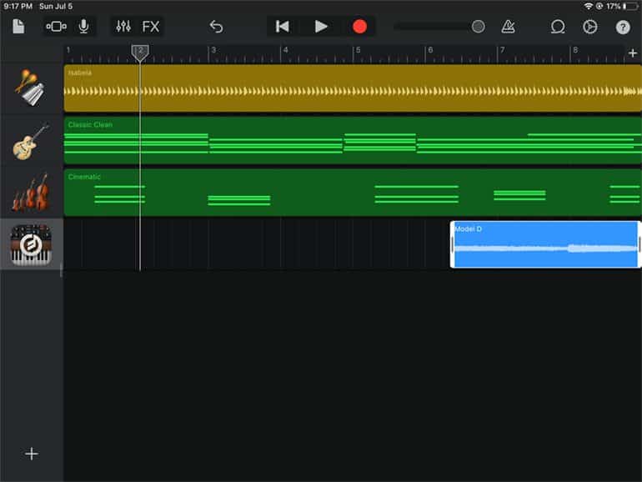Image resolution: width=642 pixels, height=482 pixels.
Task: Add song section plus button in ruler
Action: 633,53
